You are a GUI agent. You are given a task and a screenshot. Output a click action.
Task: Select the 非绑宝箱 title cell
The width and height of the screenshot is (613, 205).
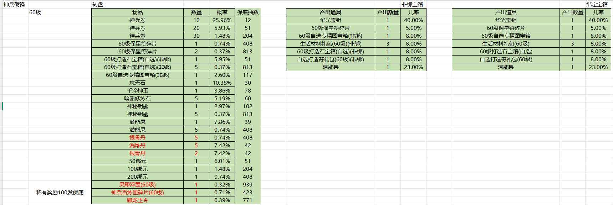tap(412, 5)
